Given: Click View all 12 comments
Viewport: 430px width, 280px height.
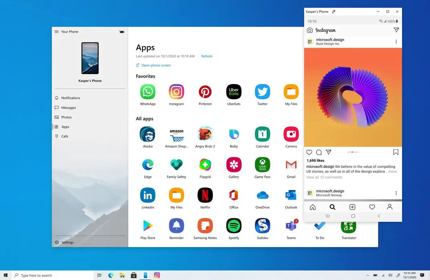Looking at the screenshot, I should [324, 177].
